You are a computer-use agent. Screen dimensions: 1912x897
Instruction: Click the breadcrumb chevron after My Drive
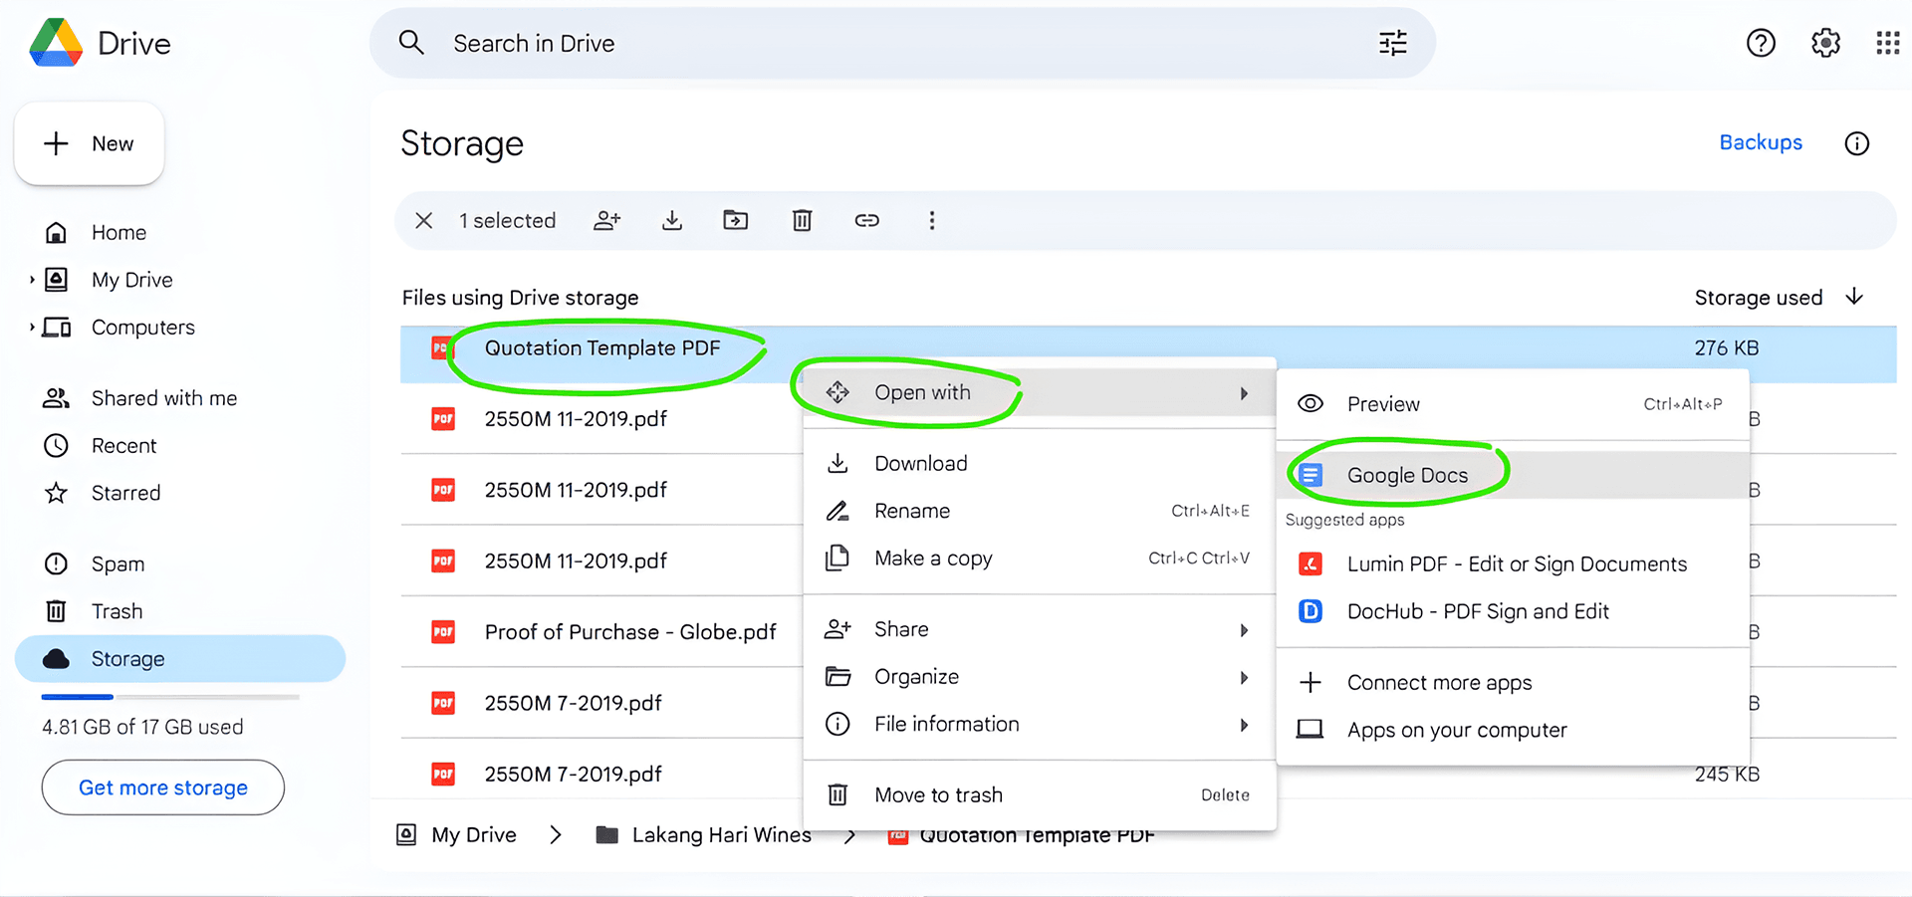pyautogui.click(x=556, y=834)
